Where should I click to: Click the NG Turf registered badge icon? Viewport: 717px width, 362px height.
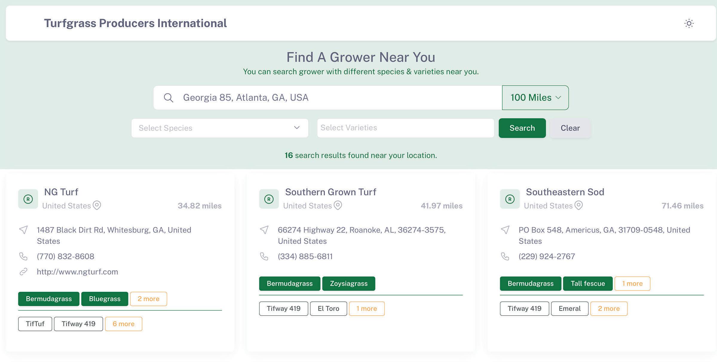point(28,199)
